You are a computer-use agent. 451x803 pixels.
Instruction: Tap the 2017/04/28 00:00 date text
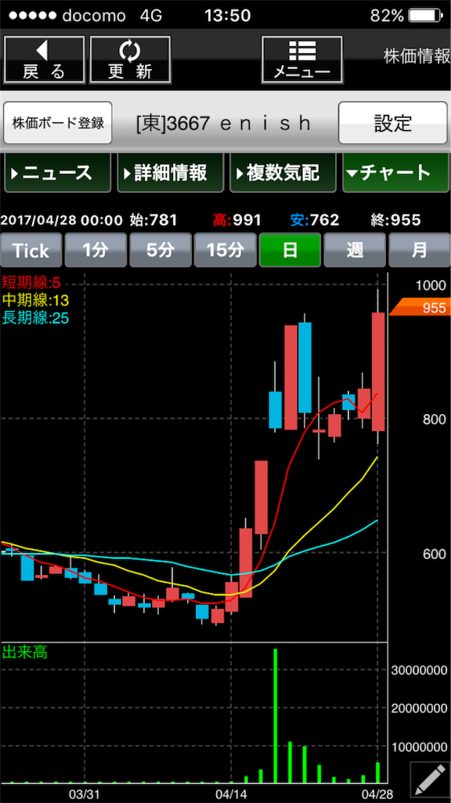point(62,220)
